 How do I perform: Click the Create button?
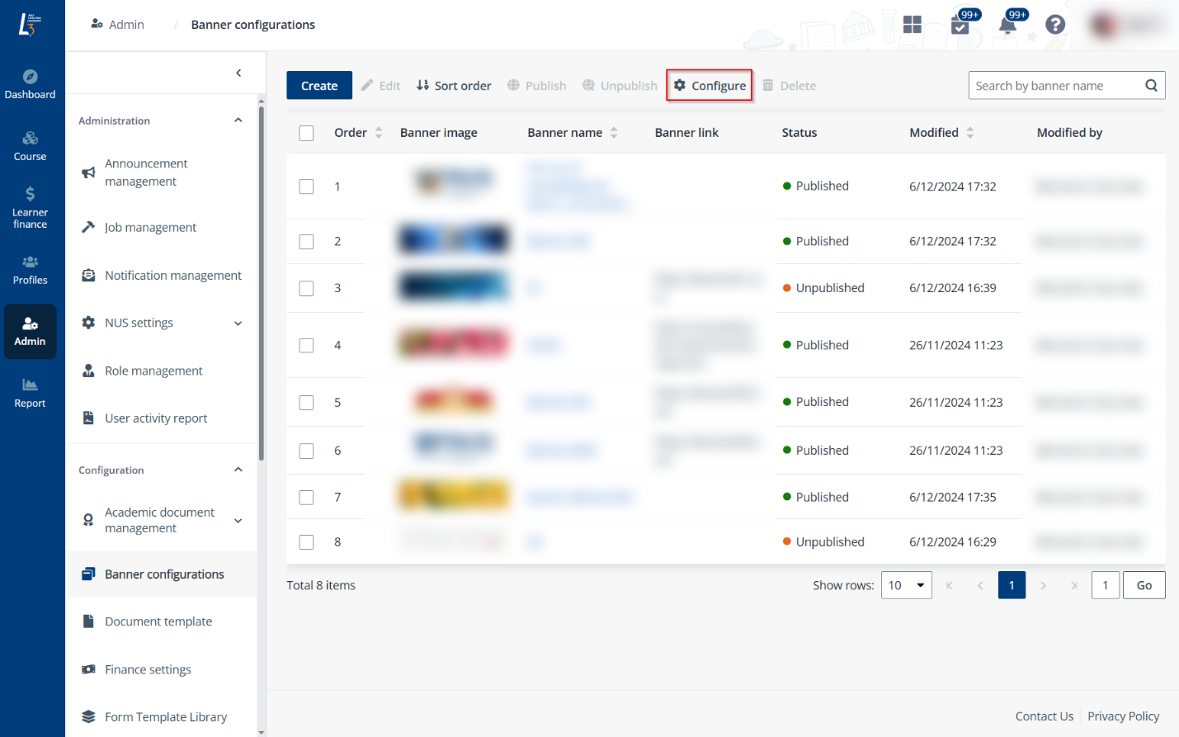(x=318, y=86)
